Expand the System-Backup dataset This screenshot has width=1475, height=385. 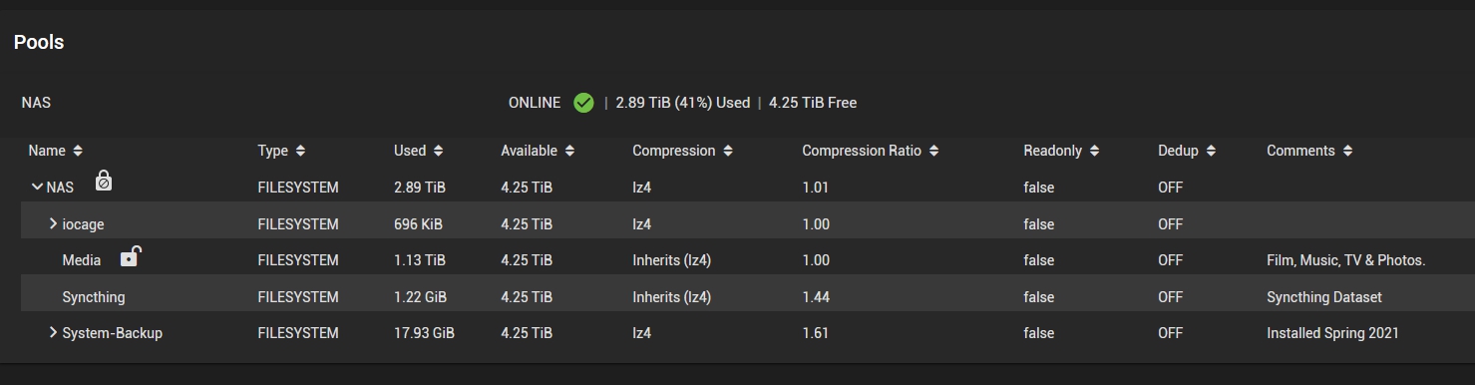[53, 332]
